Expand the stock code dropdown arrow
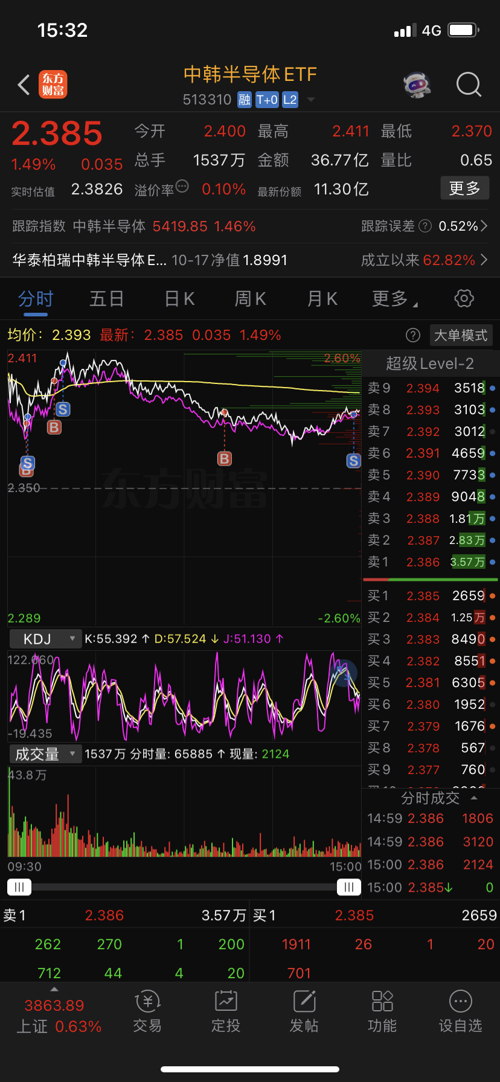The image size is (500, 1082). [311, 100]
